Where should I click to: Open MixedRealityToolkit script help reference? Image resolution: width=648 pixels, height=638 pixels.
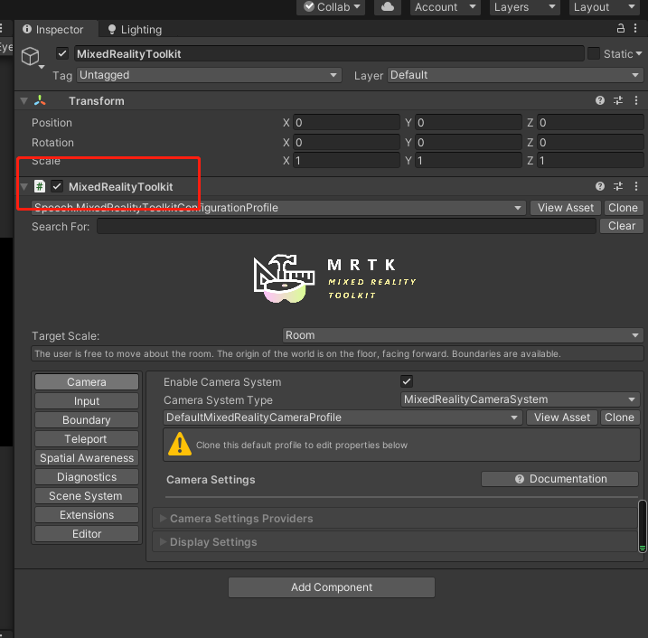click(600, 186)
